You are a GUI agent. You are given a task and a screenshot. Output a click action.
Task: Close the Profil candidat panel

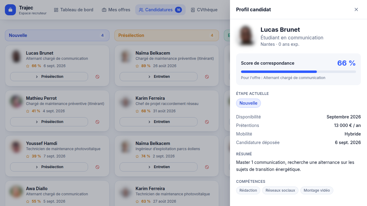pyautogui.click(x=356, y=9)
